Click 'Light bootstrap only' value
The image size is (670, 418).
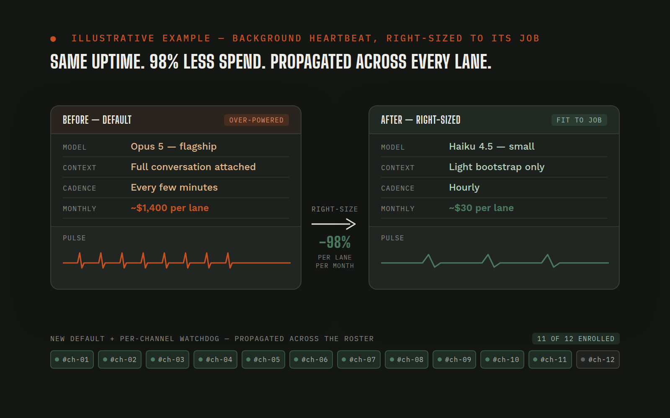click(497, 167)
